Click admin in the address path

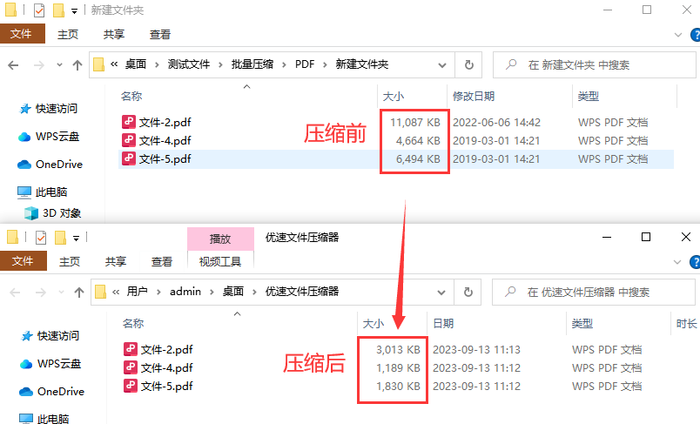(185, 292)
